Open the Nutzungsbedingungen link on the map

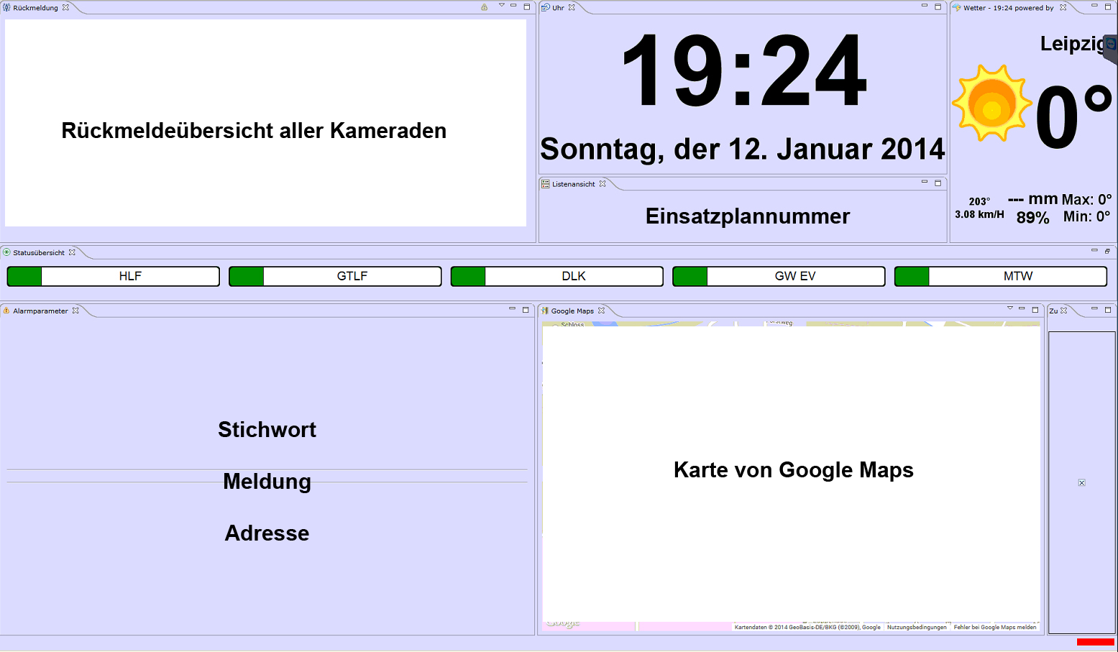tap(917, 627)
